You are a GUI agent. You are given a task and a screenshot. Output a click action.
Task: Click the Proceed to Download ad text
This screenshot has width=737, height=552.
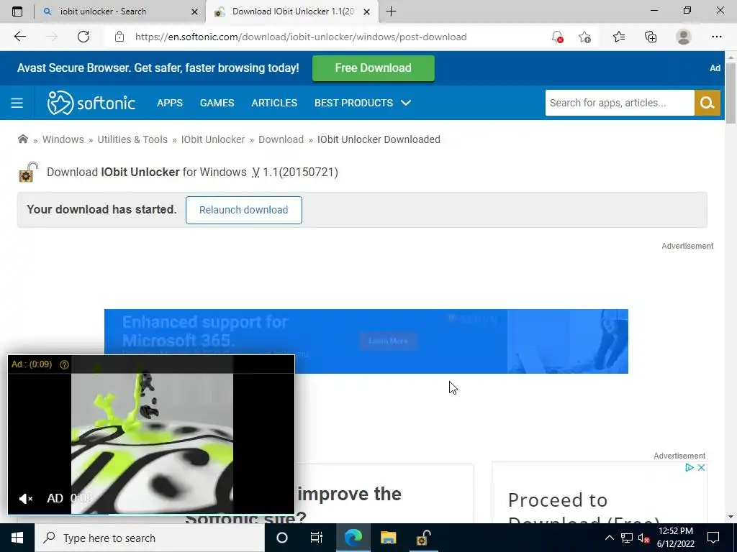point(583,511)
